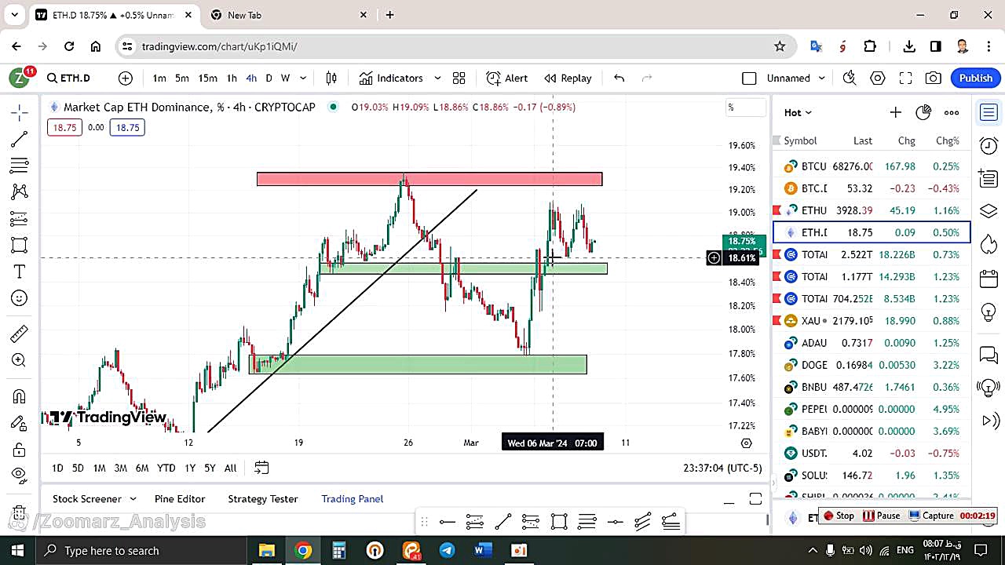1005x565 pixels.
Task: Select the 1D date range
Action: pyautogui.click(x=57, y=468)
